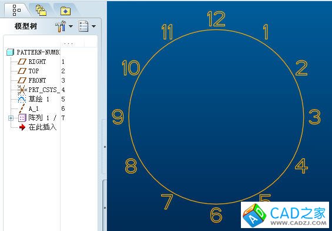Screen dimensions: 332x231
Task: Click the CAD之家 watermark logo link
Action: [285, 215]
